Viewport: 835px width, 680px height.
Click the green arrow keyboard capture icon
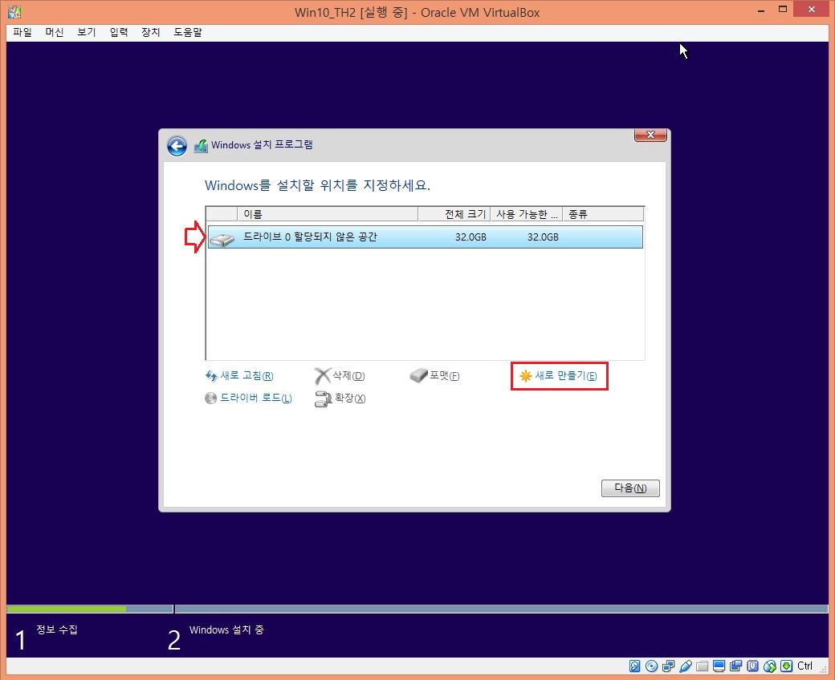pos(787,666)
